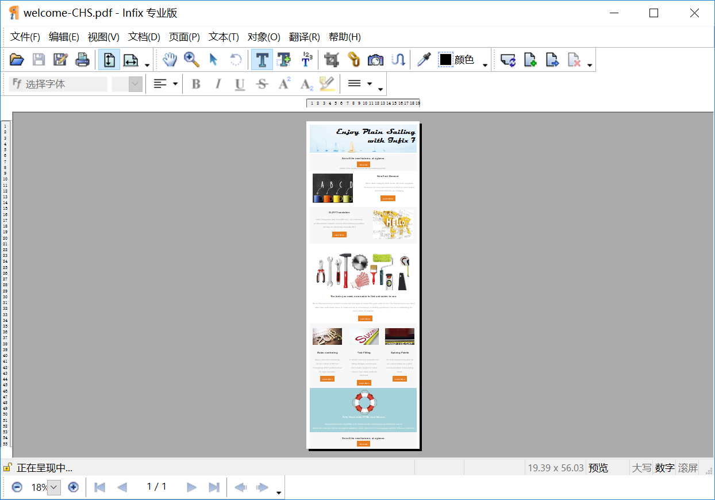Click the Save As pencil-disk icon
Viewport: 715px width, 500px height.
[x=60, y=60]
